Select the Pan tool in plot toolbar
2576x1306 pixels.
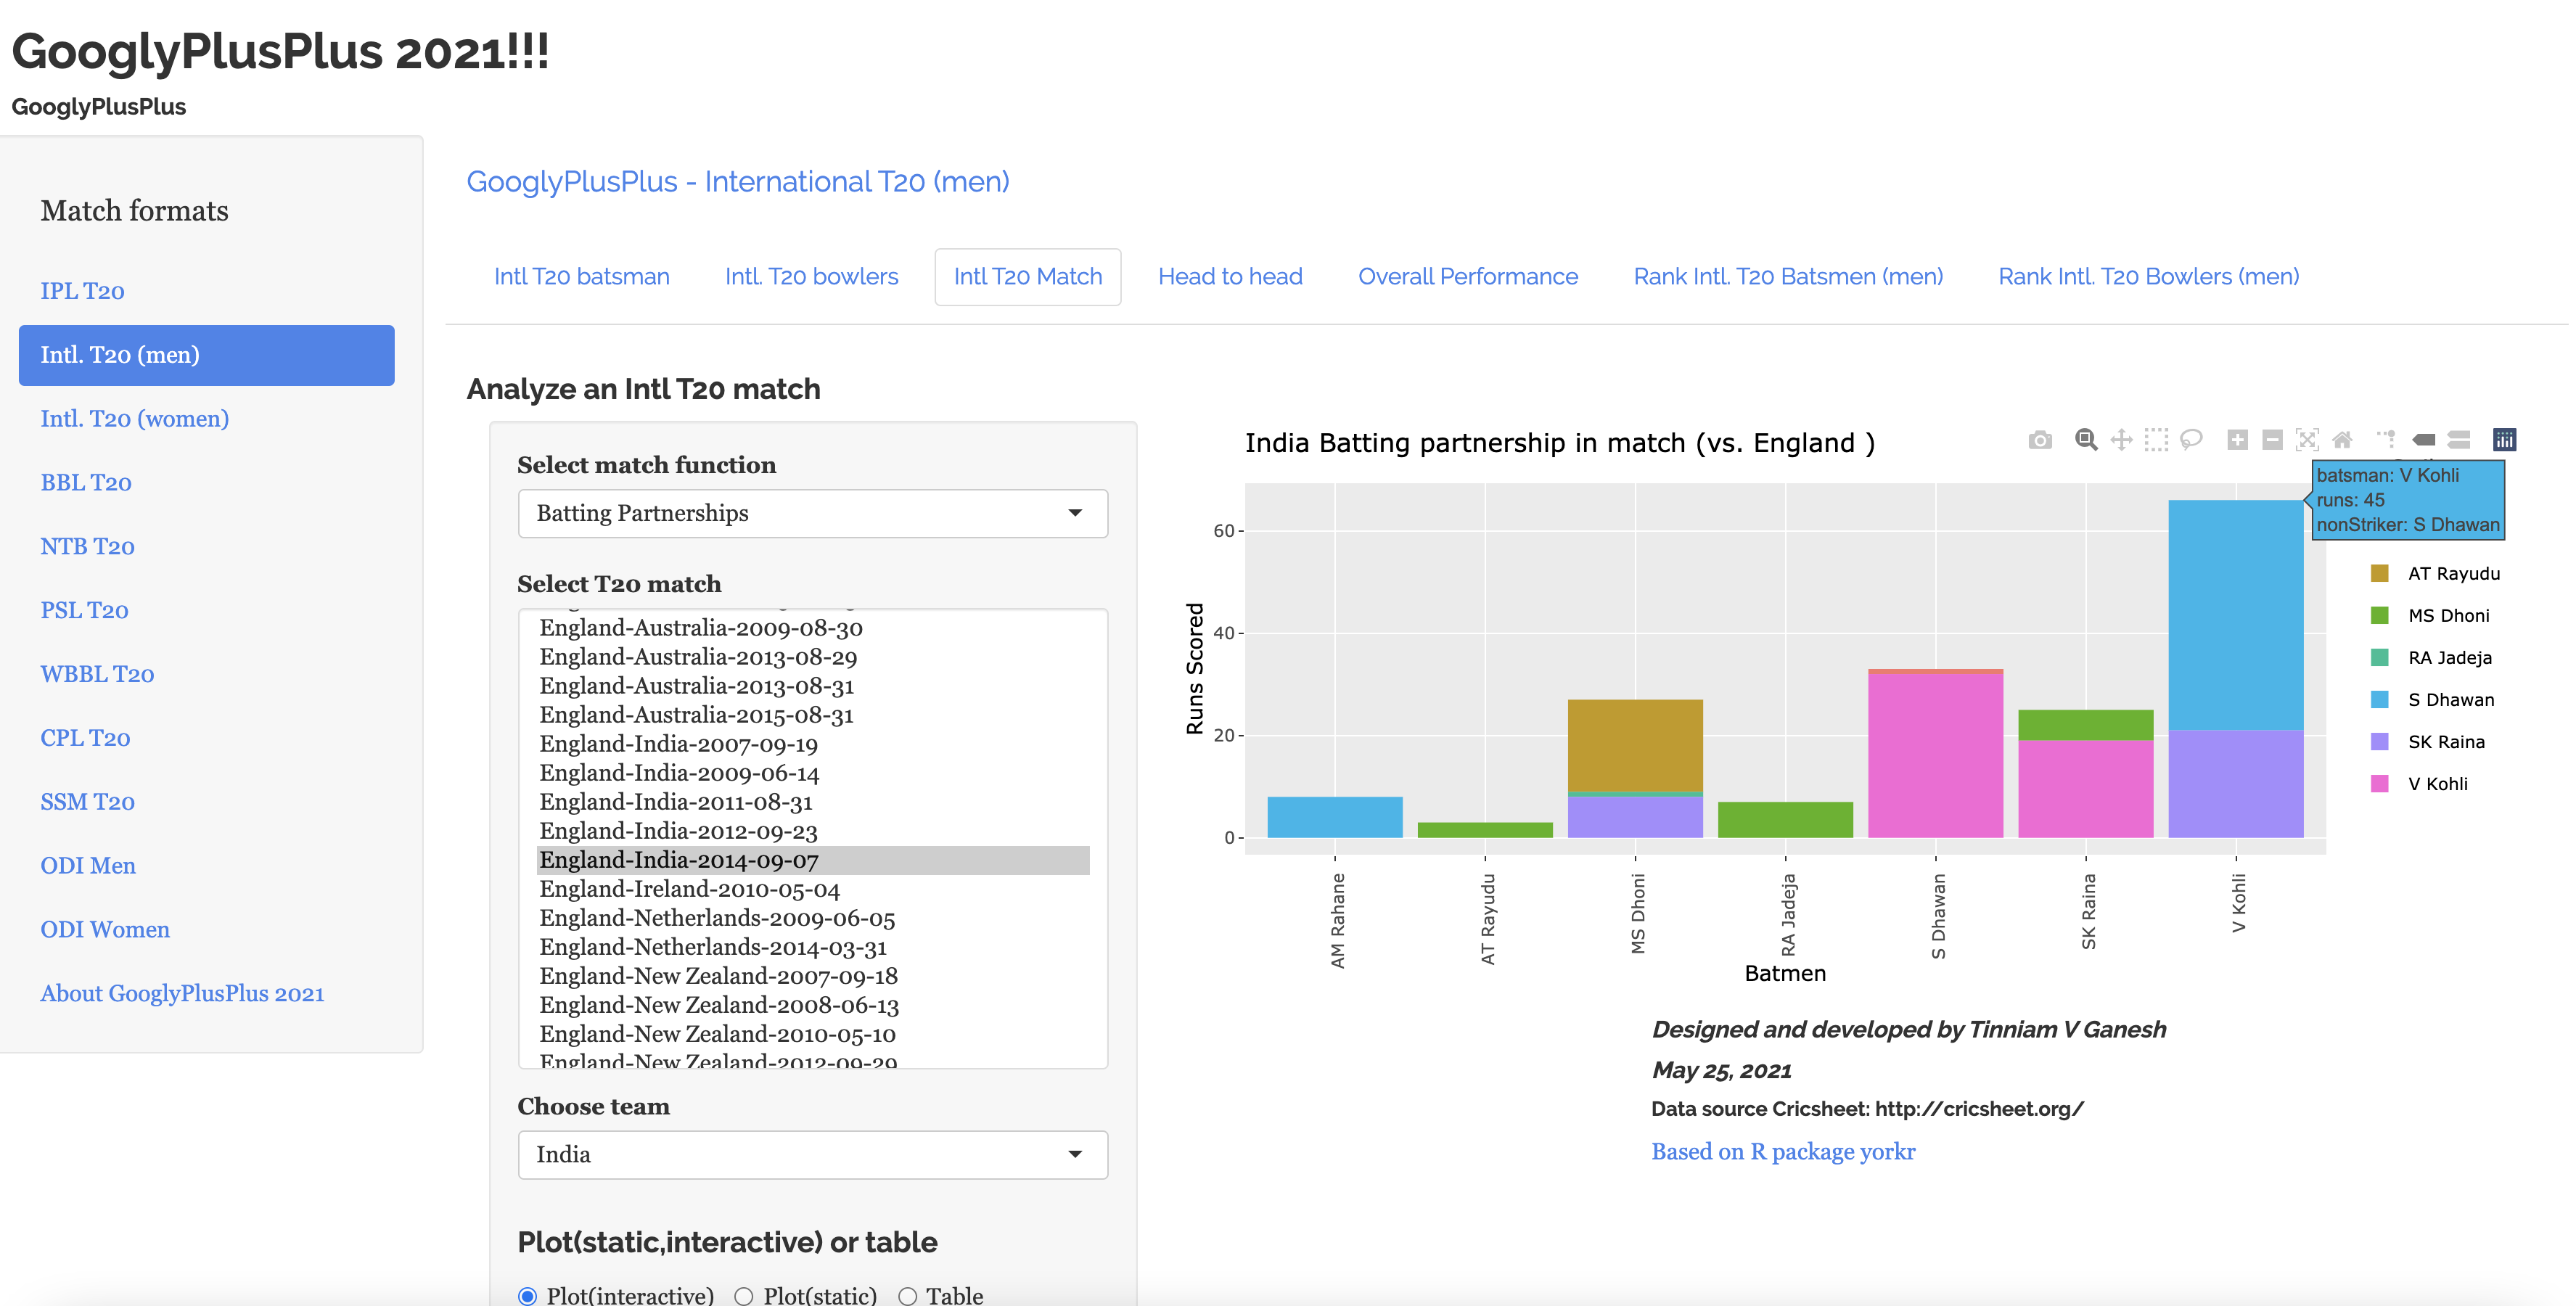(2120, 440)
